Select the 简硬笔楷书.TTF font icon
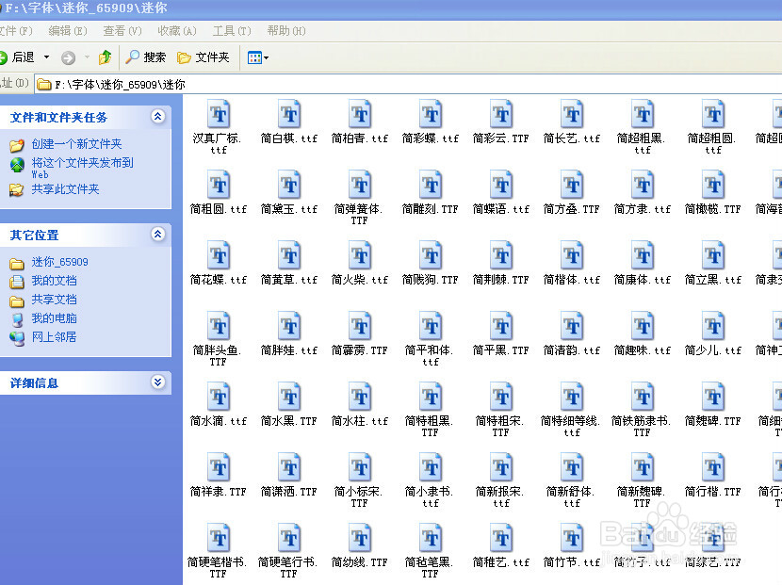Image resolution: width=782 pixels, height=585 pixels. point(219,539)
